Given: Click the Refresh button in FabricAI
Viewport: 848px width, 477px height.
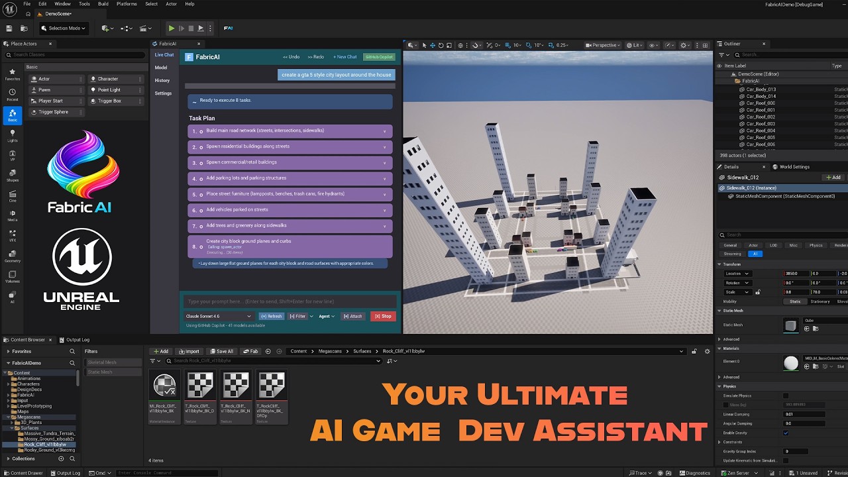Looking at the screenshot, I should tap(271, 316).
